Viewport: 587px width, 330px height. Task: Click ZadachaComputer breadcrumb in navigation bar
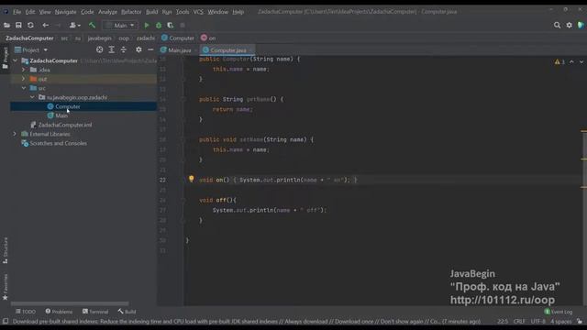click(29, 38)
